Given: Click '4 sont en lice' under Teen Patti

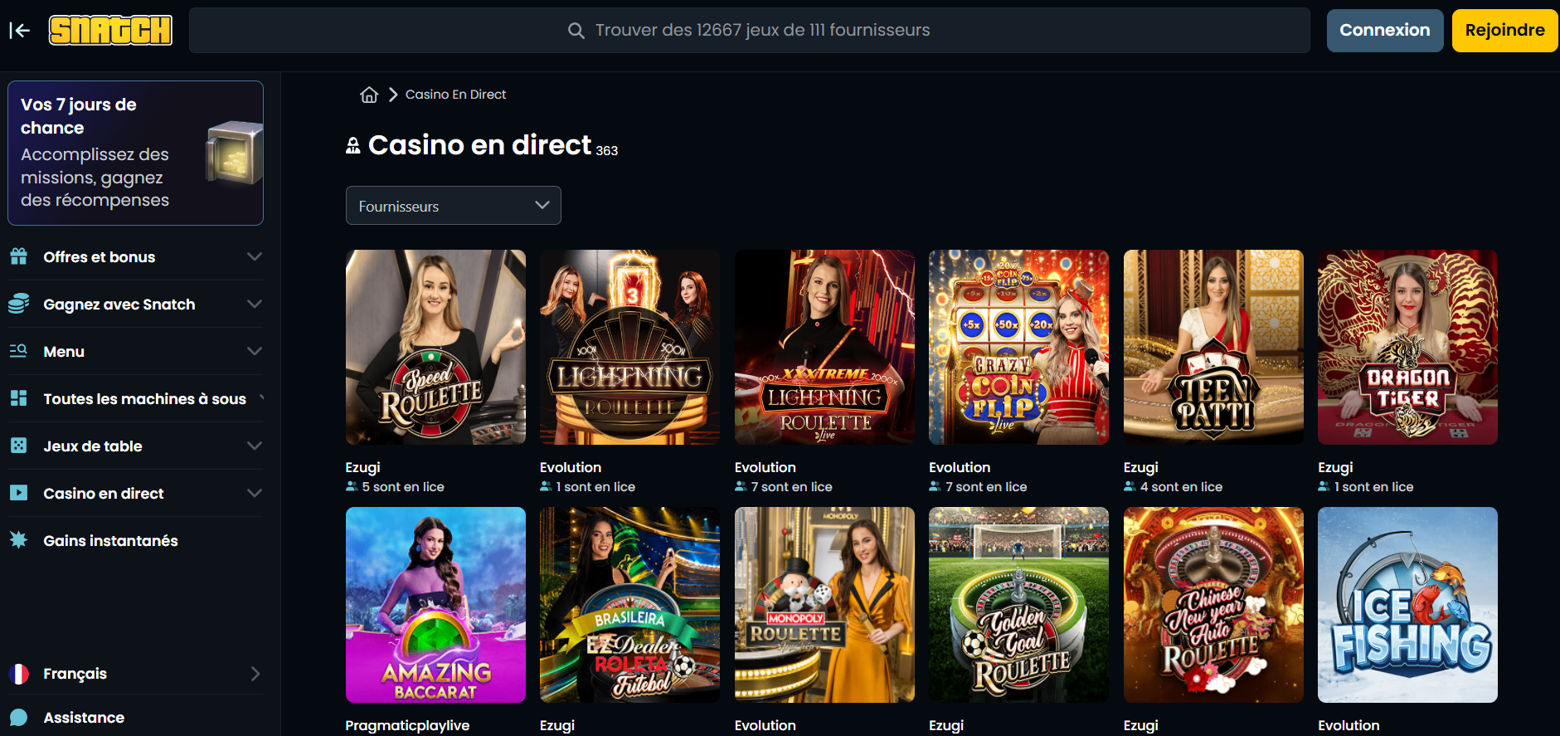Looking at the screenshot, I should click(x=1181, y=487).
